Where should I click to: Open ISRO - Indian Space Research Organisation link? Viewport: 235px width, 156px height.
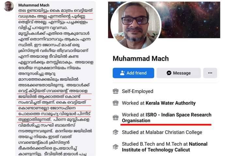click(x=167, y=118)
